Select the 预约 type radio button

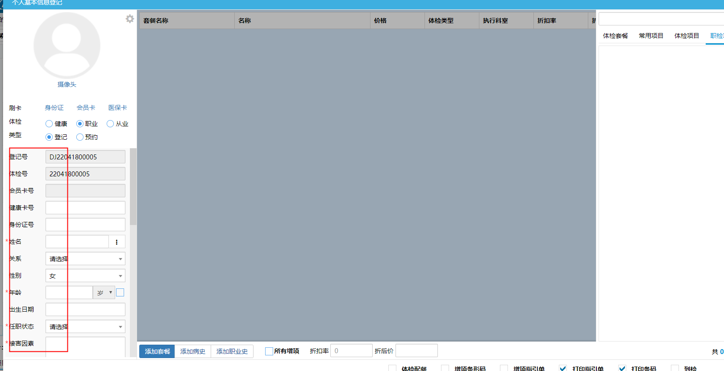[80, 137]
